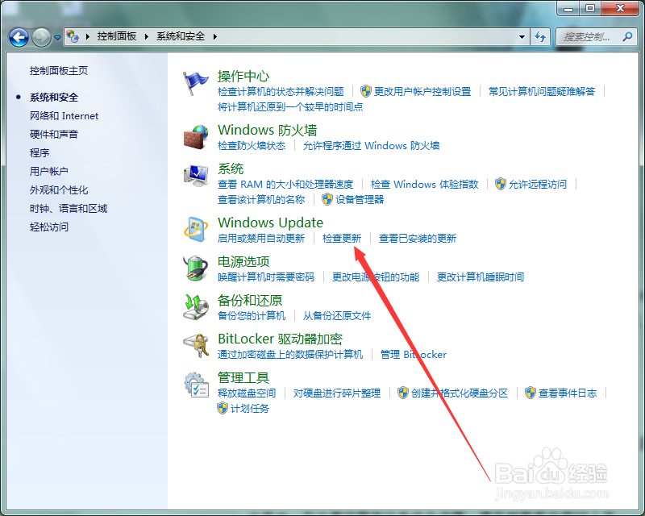Image resolution: width=645 pixels, height=516 pixels.
Task: Click shield icon next to 更改用户帐户控制设置
Action: click(365, 91)
